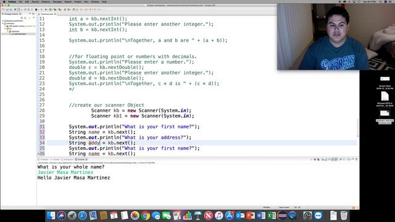Open the Trash in the Dock
This screenshot has height=222, width=395.
(x=344, y=216)
